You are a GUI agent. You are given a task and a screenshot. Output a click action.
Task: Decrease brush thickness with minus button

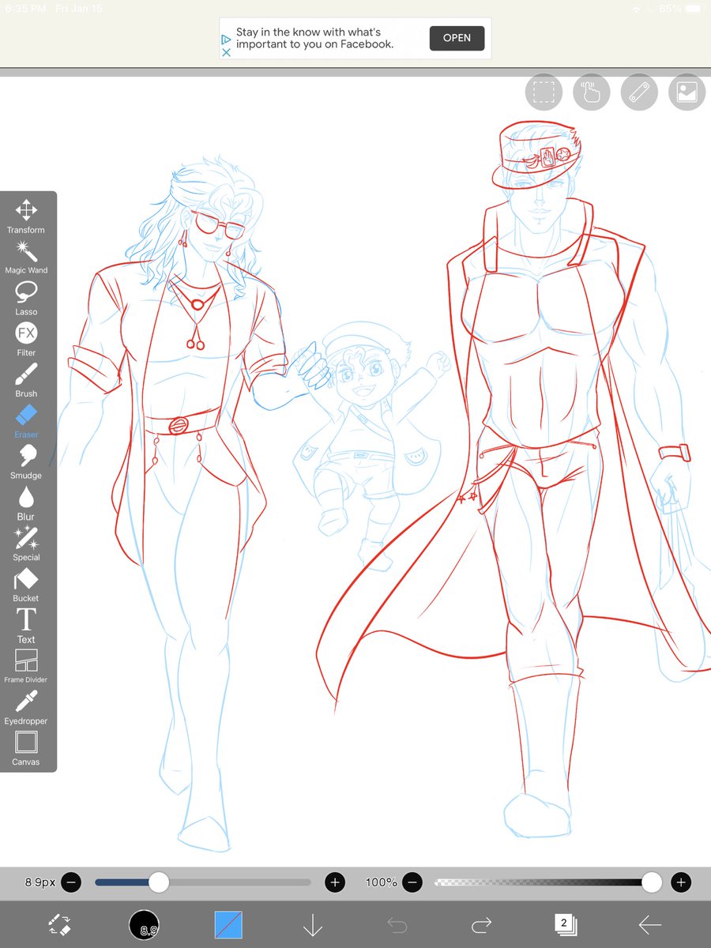pos(70,882)
